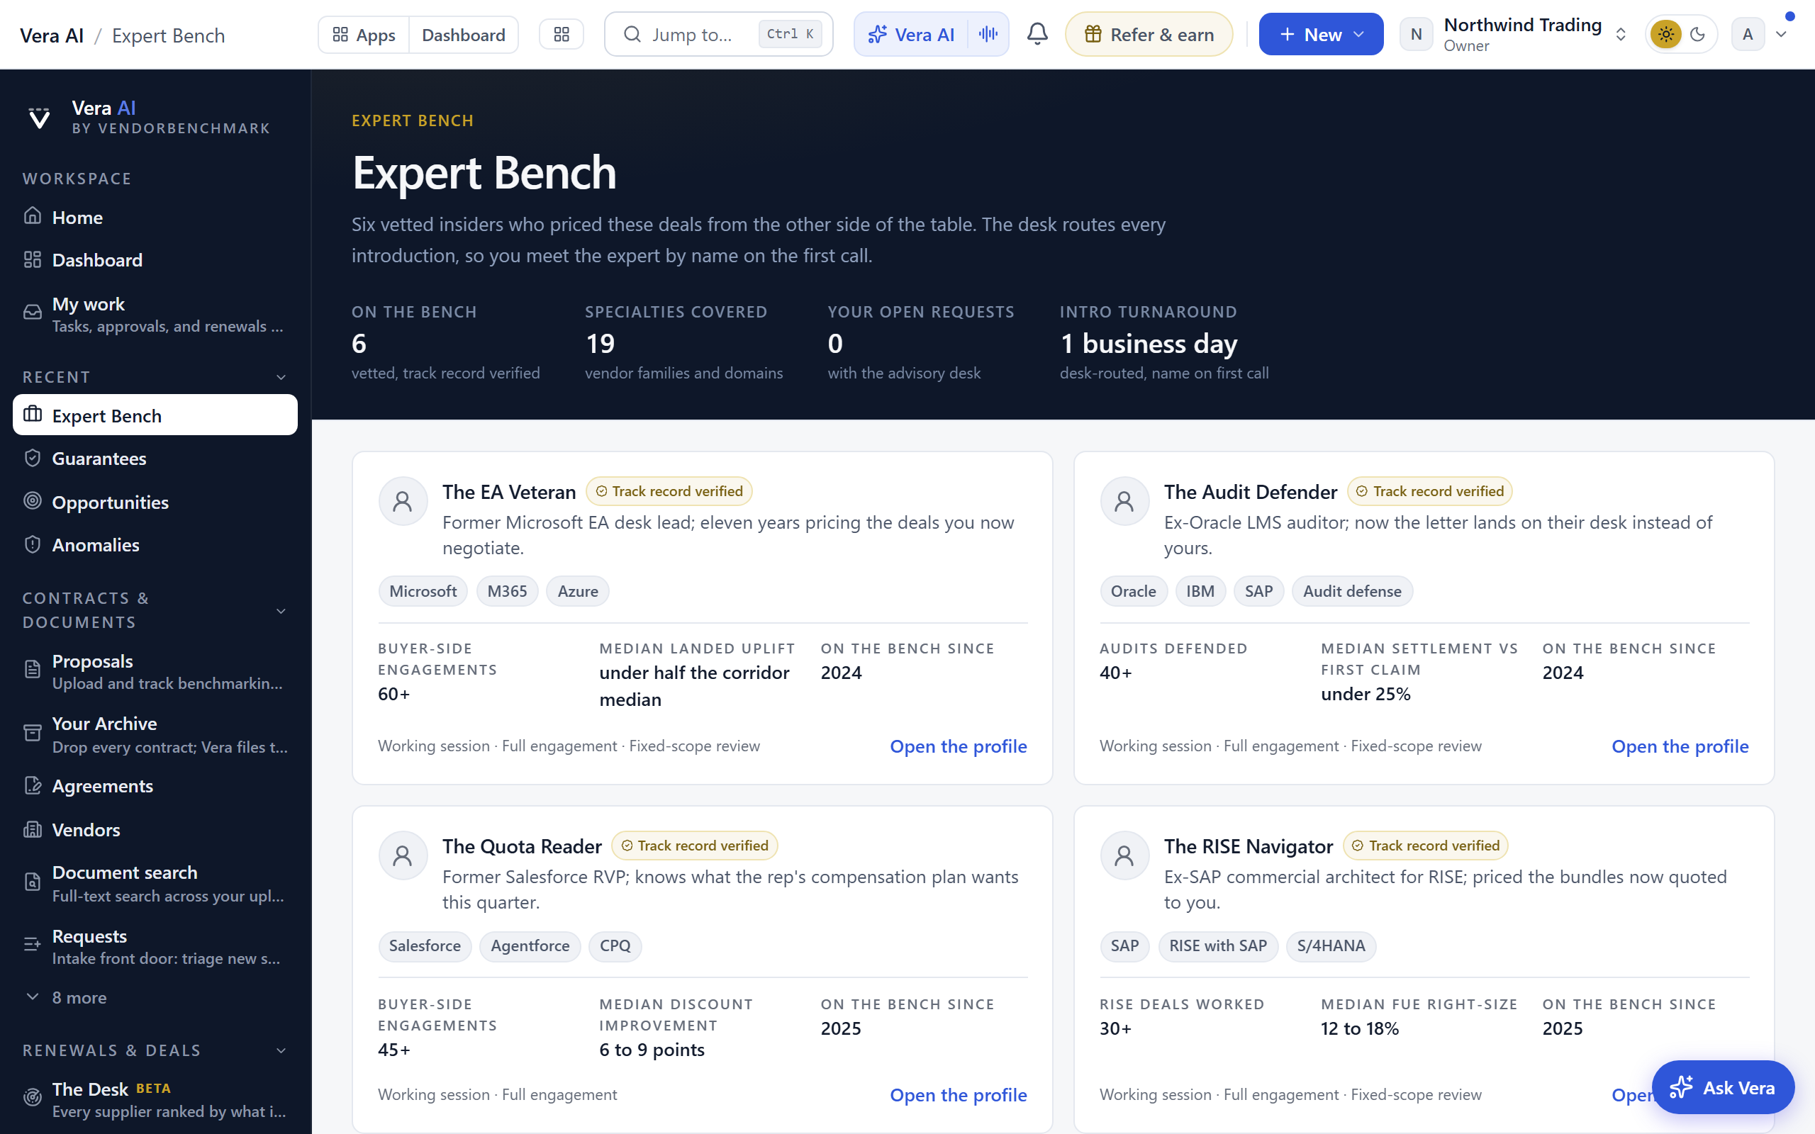
Task: Click The Audit Defender avatar icon
Action: [1124, 501]
